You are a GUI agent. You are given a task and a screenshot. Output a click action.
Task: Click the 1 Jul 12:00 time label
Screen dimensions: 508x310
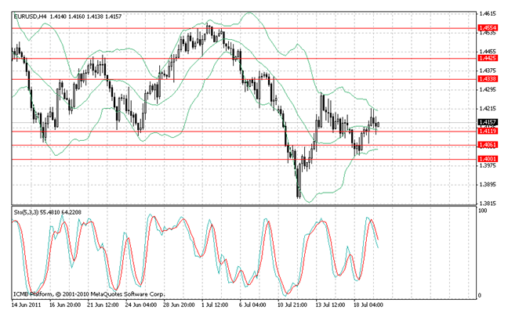(215, 305)
